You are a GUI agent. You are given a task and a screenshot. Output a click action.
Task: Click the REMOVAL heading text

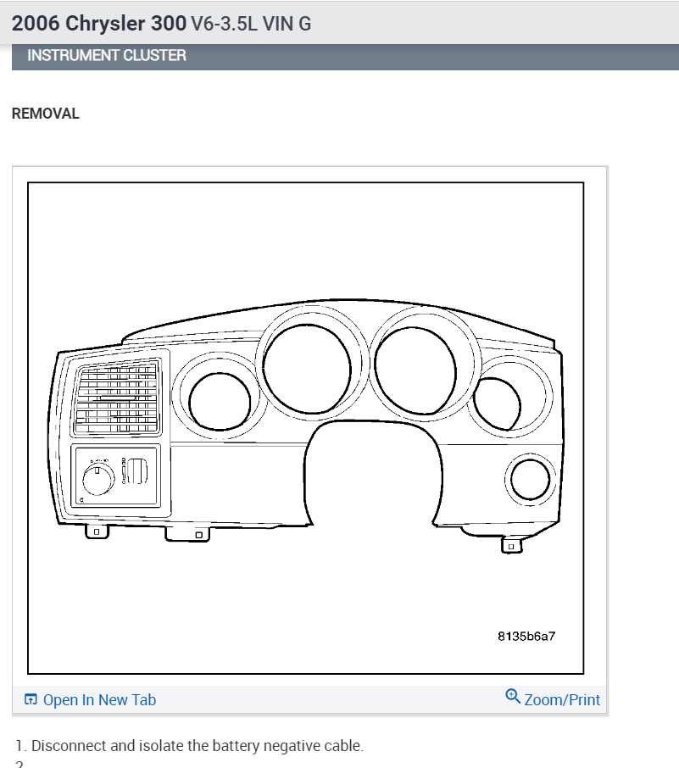pos(46,114)
